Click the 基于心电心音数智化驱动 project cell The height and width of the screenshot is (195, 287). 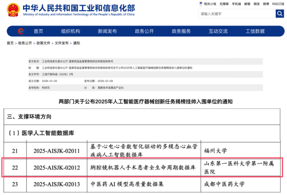coord(144,150)
